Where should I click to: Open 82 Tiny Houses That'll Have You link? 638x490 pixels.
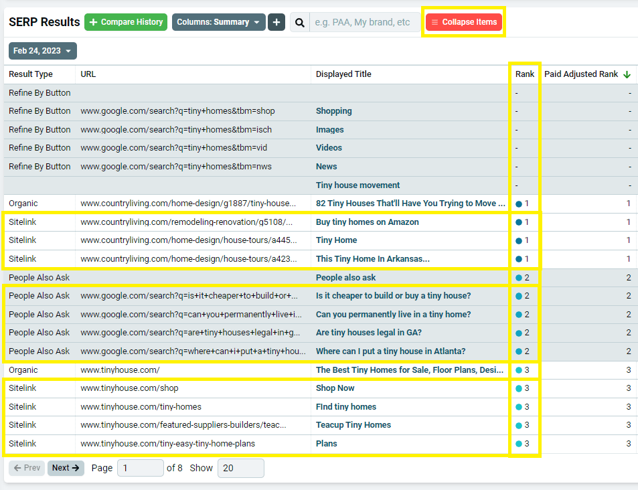pyautogui.click(x=410, y=203)
